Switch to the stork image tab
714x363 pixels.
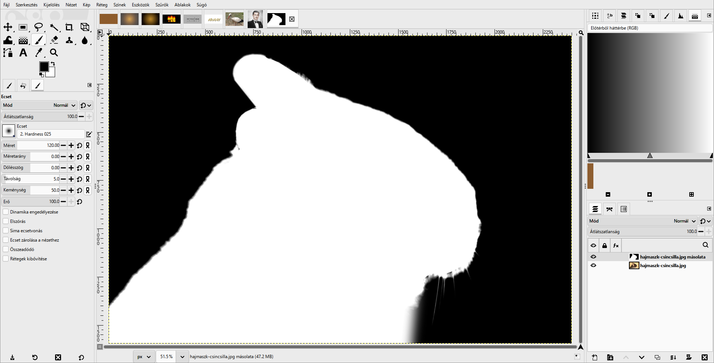pos(235,19)
